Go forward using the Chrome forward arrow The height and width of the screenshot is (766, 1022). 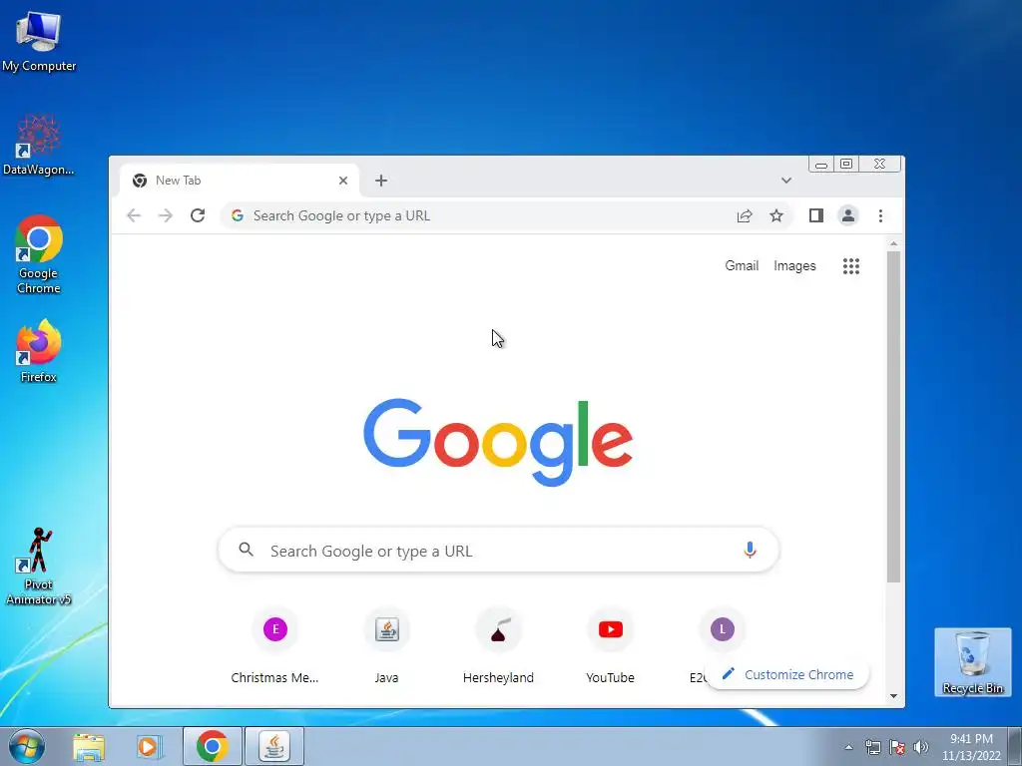[x=166, y=215]
